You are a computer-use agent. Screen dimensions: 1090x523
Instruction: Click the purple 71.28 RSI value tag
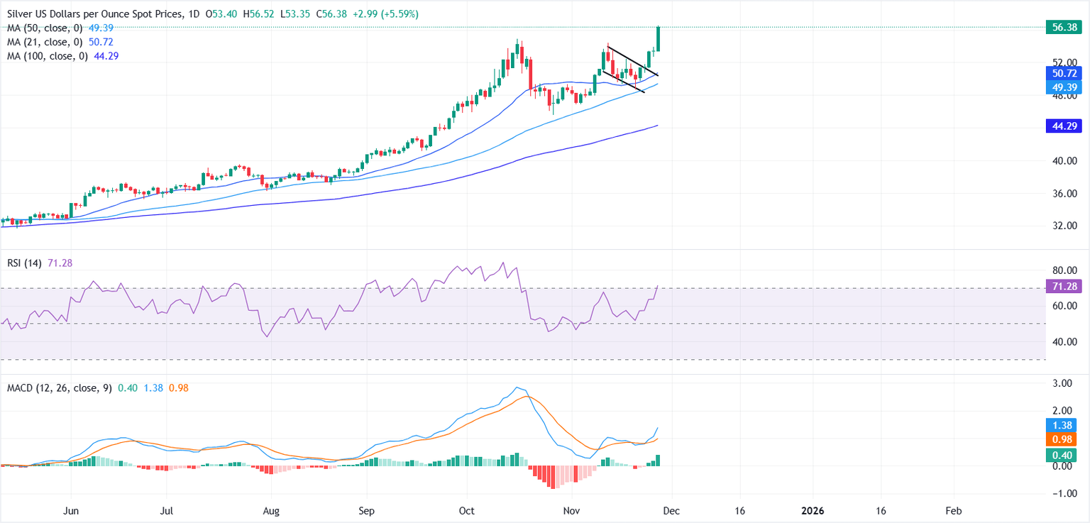tap(1067, 286)
